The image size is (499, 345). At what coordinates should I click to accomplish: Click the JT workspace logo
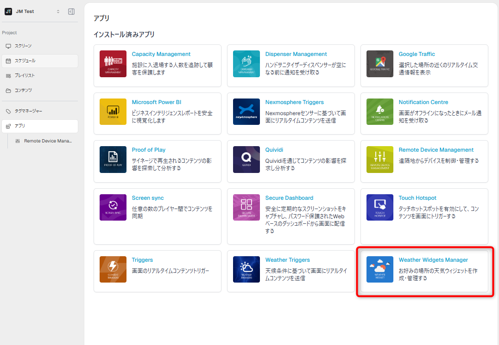click(8, 12)
